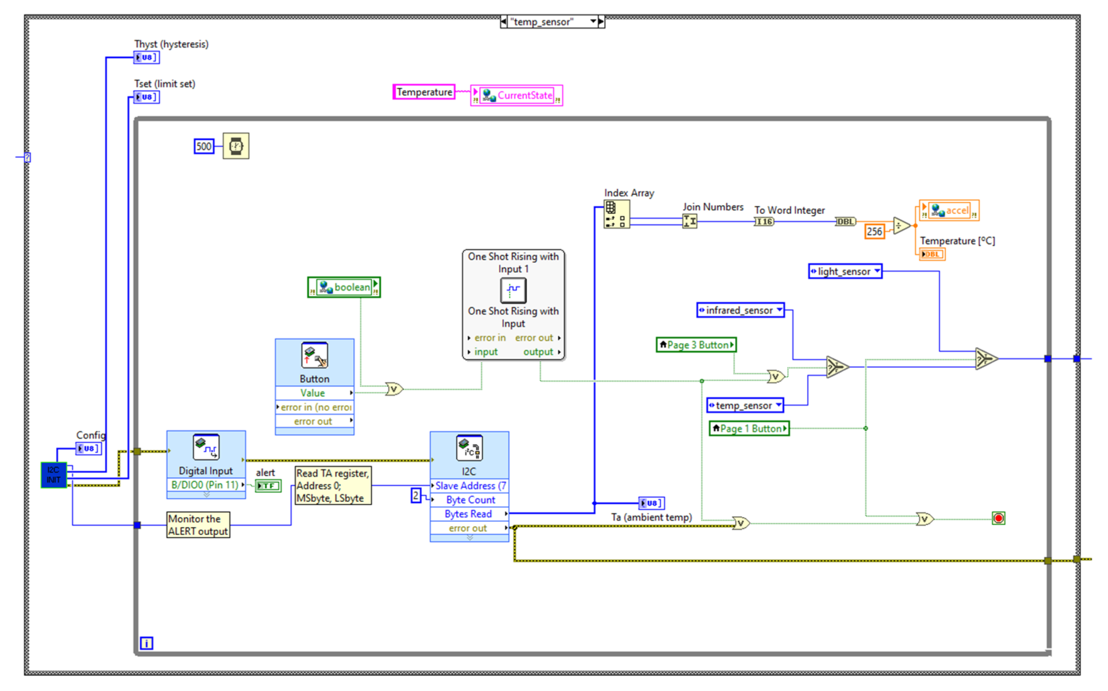Click the Button Express VI icon
Image resolution: width=1108 pixels, height=691 pixels.
(x=315, y=355)
